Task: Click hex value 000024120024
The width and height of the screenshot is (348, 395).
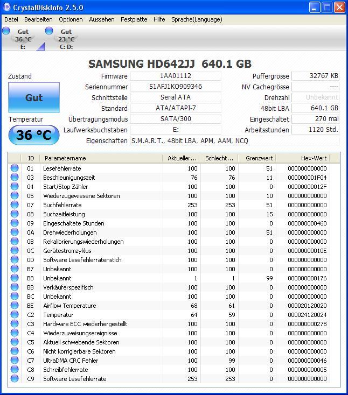Action: [x=307, y=315]
